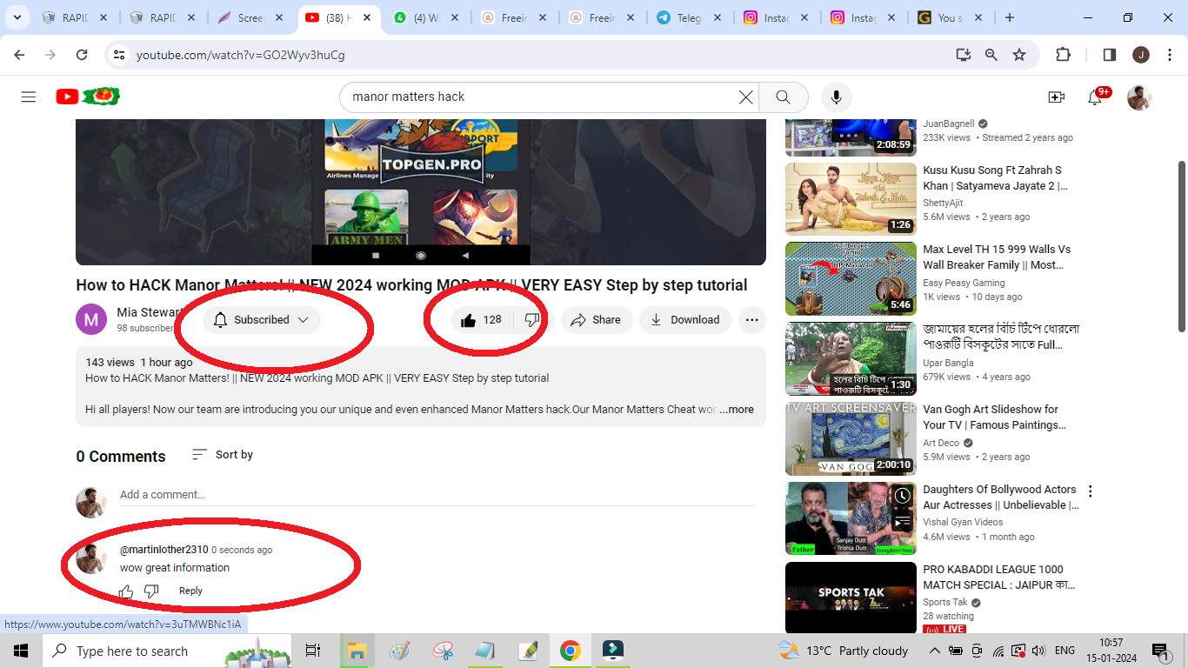Open Mia Stewart's channel avatar
The width and height of the screenshot is (1188, 668).
pos(91,319)
